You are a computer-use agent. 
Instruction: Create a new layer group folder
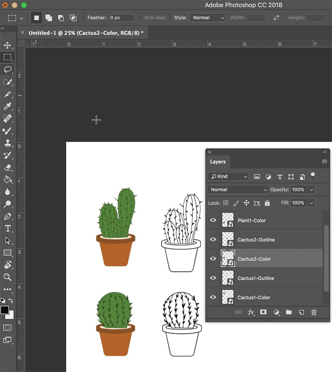[288, 312]
